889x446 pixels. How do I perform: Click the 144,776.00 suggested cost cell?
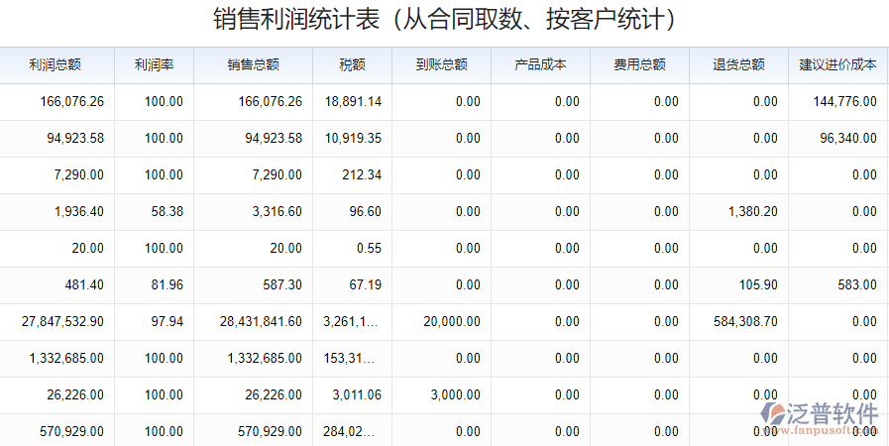click(844, 102)
